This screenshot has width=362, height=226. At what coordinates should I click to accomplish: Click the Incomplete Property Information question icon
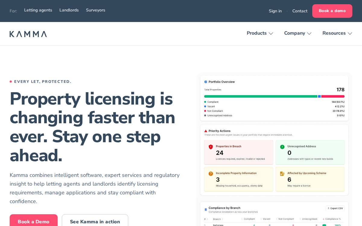pyautogui.click(x=211, y=174)
